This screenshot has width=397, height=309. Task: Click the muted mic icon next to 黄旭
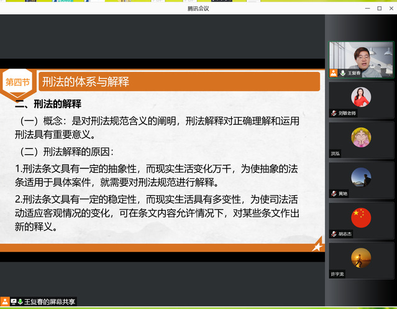click(334, 193)
